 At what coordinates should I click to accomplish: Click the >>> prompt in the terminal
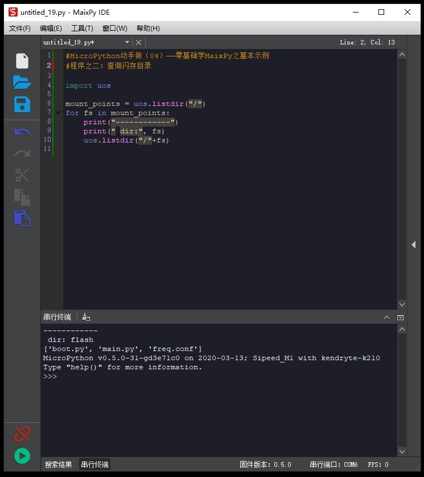[50, 377]
